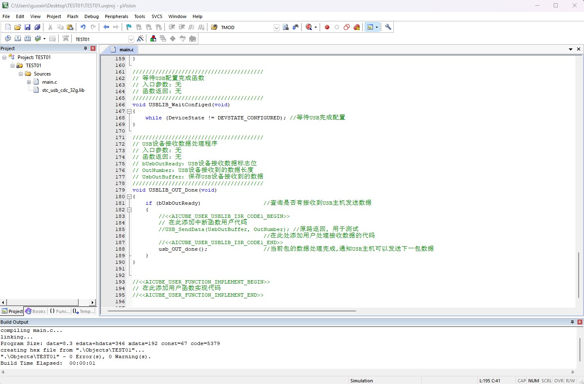Insert breakpoint red dot icon
The height and width of the screenshot is (384, 584).
(327, 27)
